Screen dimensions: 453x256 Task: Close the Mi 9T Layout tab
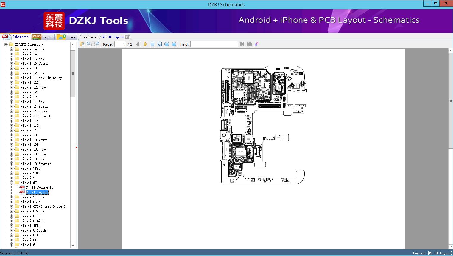(127, 37)
